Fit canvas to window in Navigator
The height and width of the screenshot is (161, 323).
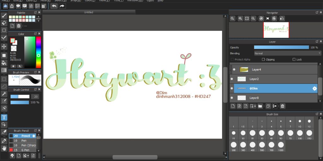[247, 19]
